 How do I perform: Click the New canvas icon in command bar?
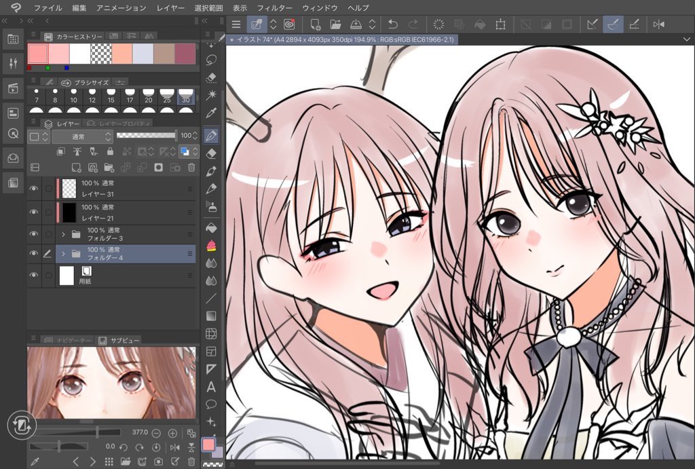pyautogui.click(x=315, y=24)
